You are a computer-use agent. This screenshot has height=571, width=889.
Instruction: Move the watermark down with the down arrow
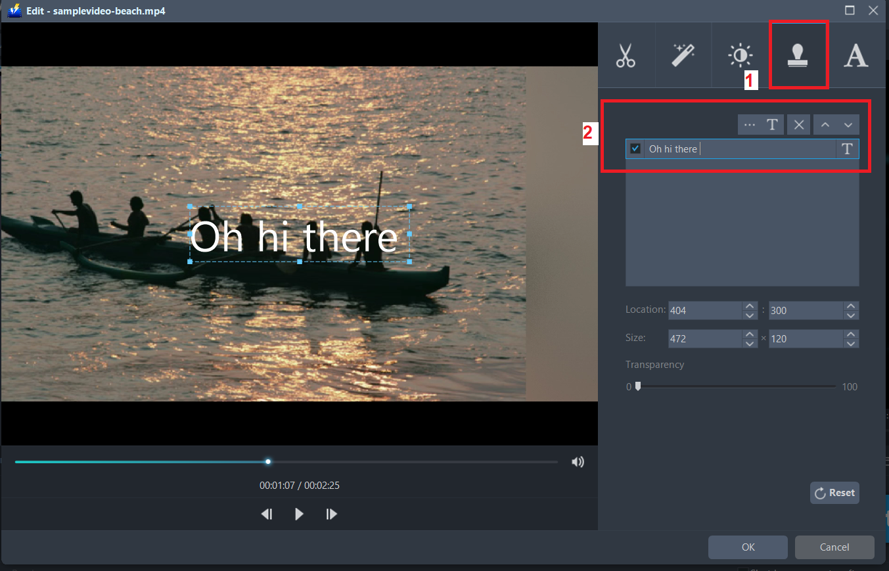(848, 124)
